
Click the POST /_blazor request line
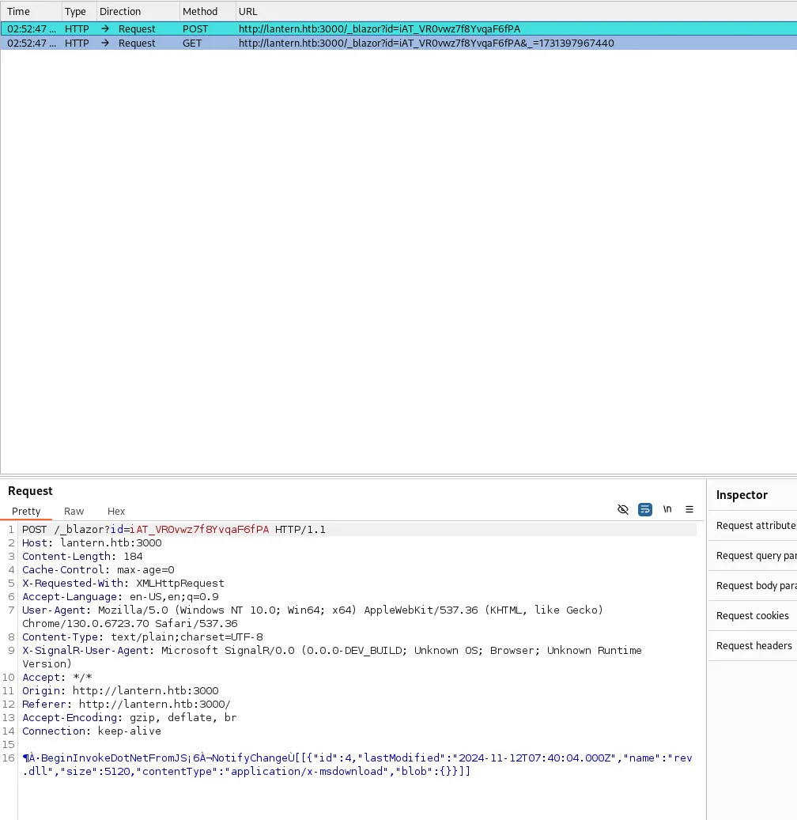pyautogui.click(x=174, y=530)
